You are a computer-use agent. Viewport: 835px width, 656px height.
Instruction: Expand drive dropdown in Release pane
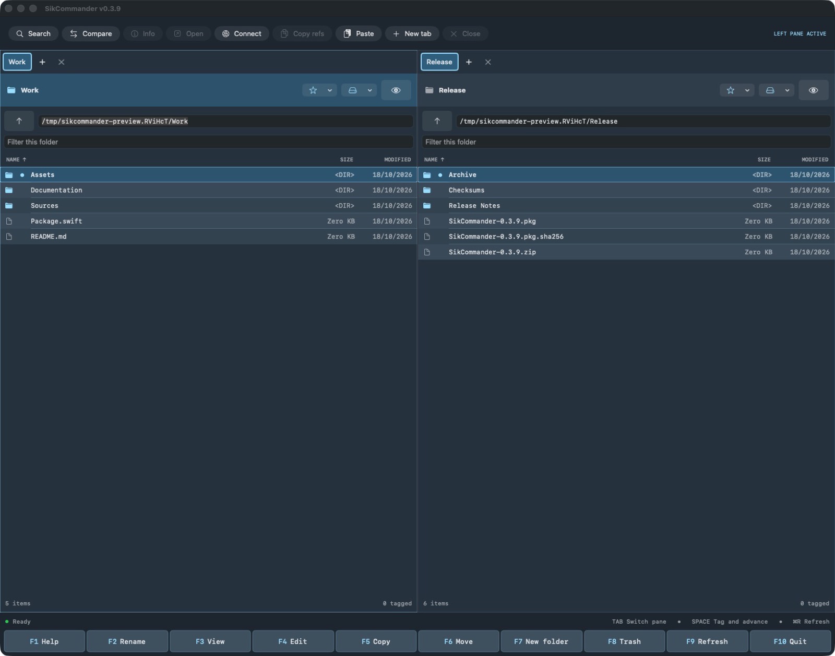click(787, 90)
